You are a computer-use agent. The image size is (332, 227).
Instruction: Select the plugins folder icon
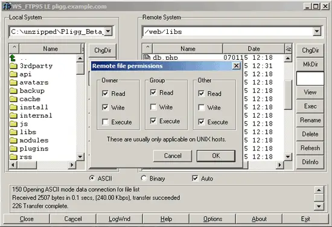tap(13, 149)
